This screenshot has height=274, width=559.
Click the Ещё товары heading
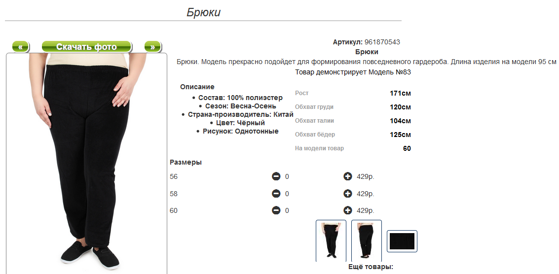click(371, 267)
